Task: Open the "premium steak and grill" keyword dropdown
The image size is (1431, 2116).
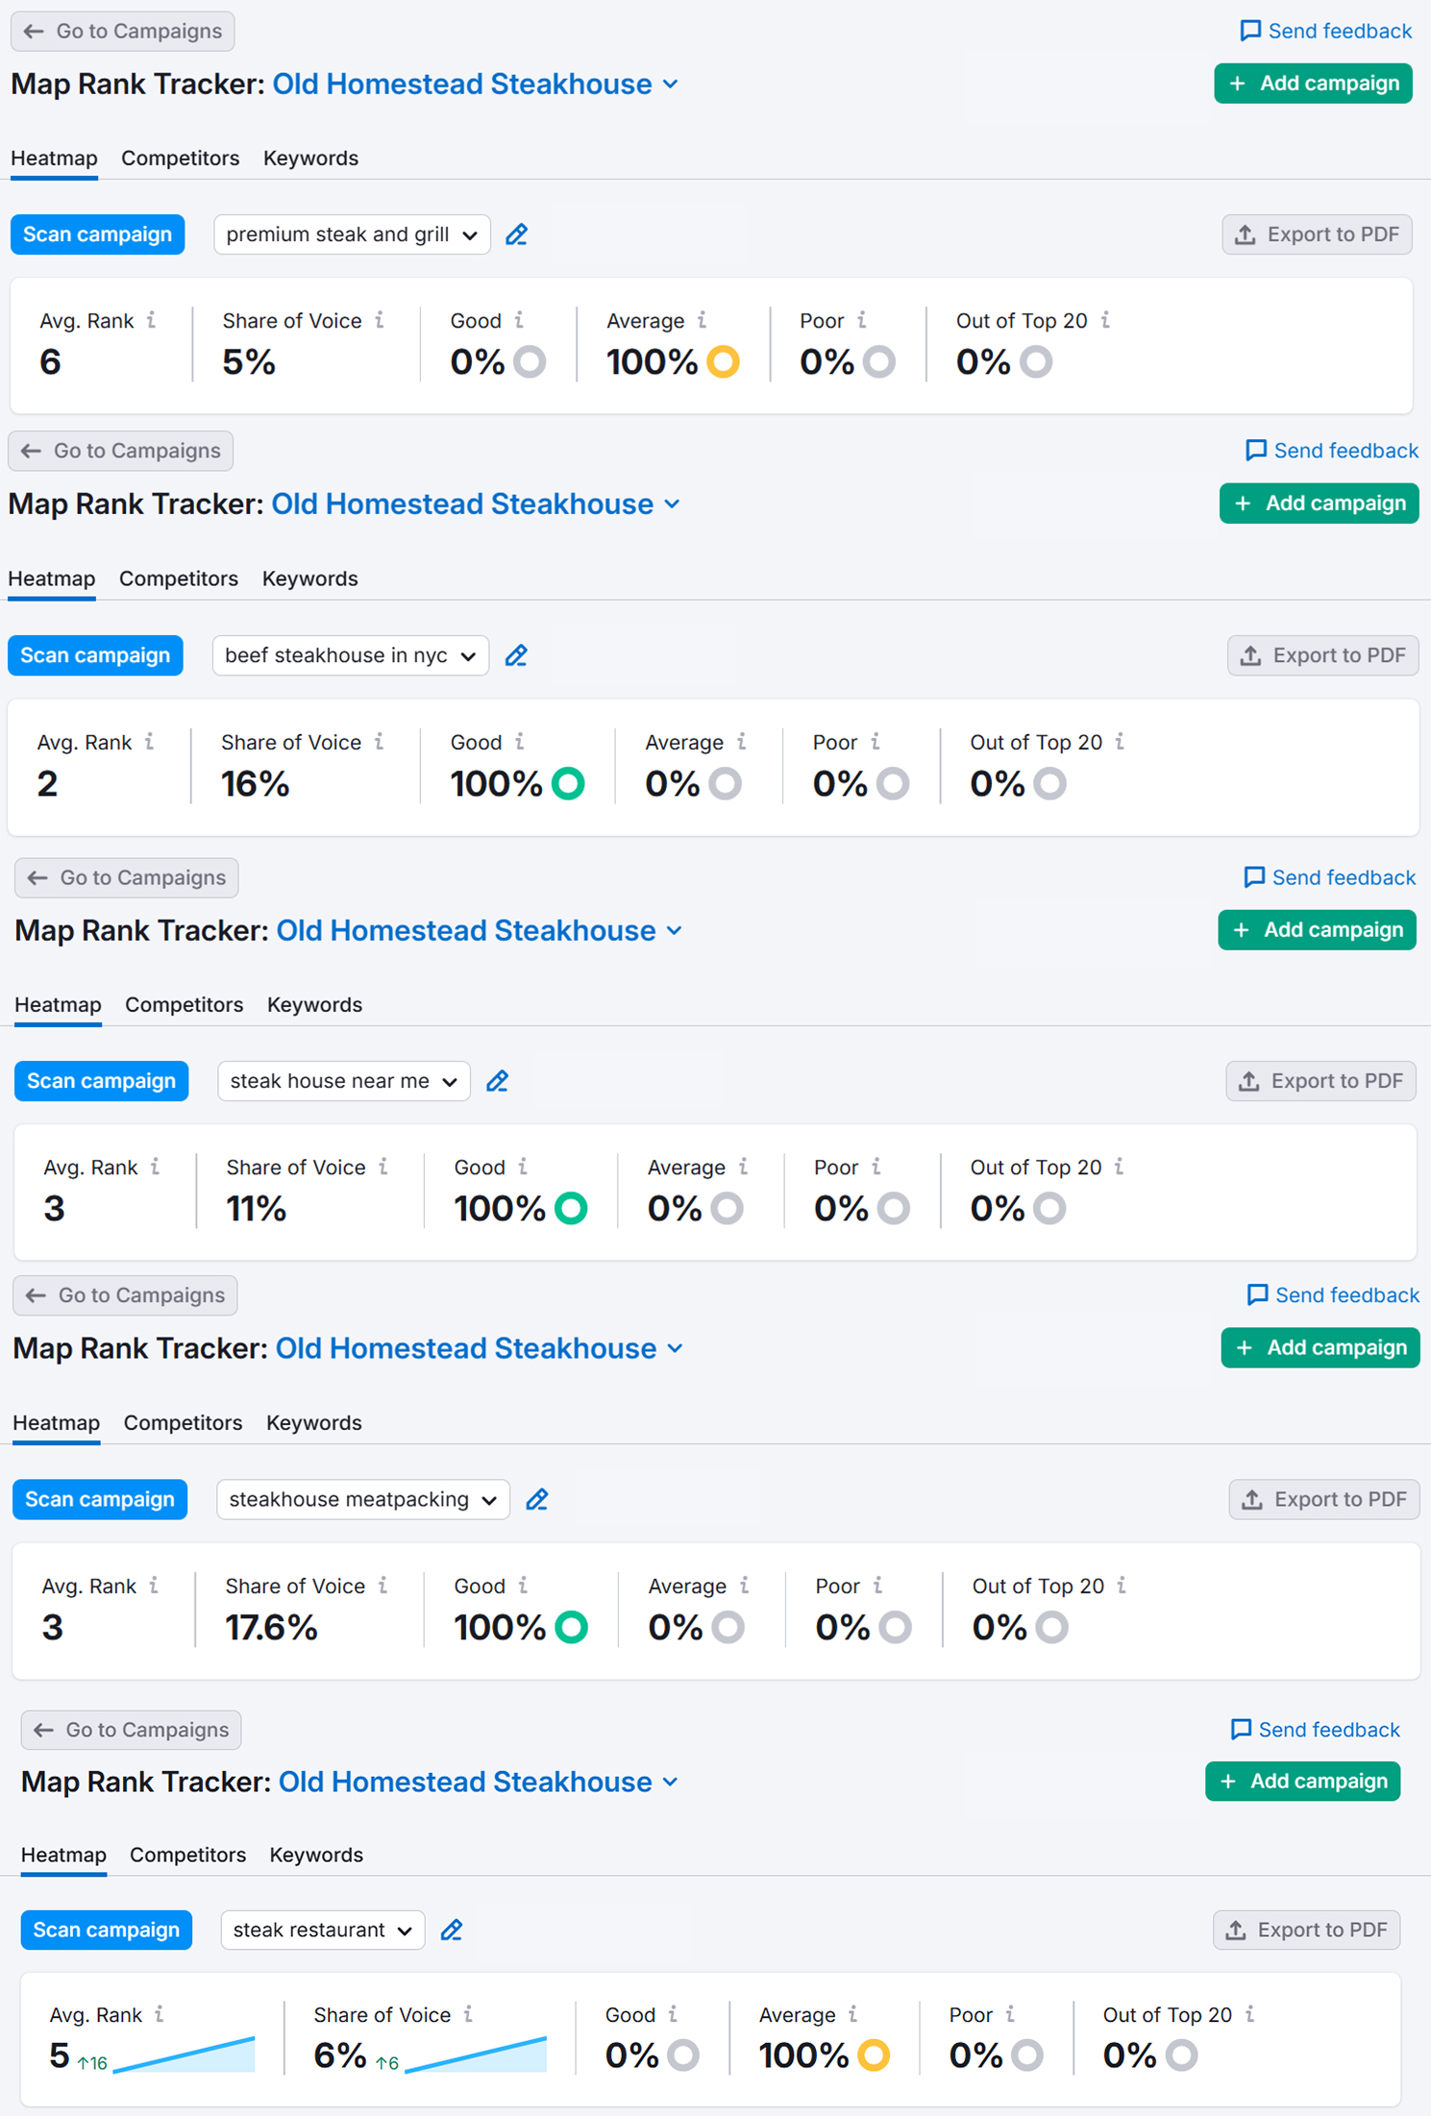Action: pyautogui.click(x=352, y=234)
